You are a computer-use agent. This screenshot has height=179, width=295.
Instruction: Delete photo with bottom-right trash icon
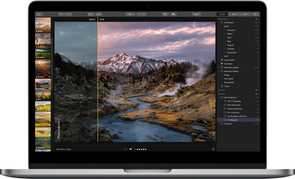pos(213,149)
